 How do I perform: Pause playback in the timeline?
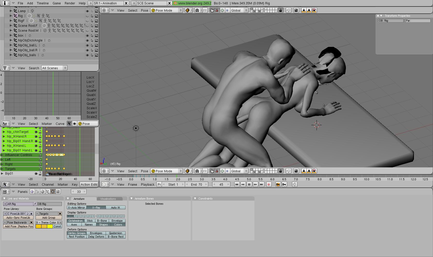249,184
